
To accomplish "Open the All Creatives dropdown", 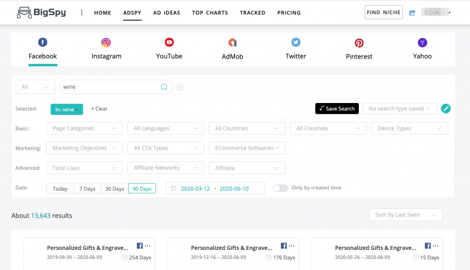I will (x=328, y=128).
